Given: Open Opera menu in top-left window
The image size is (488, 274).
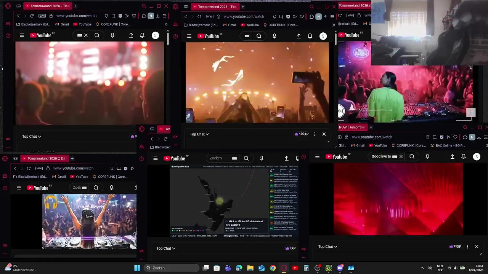Looking at the screenshot, I should (8, 6).
